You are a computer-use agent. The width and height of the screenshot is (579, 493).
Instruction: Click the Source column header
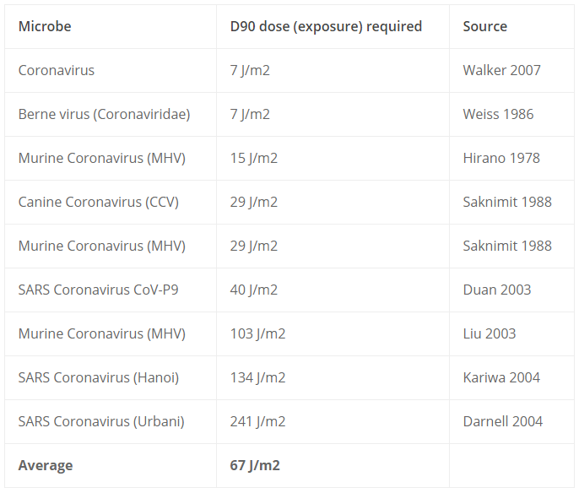484,26
